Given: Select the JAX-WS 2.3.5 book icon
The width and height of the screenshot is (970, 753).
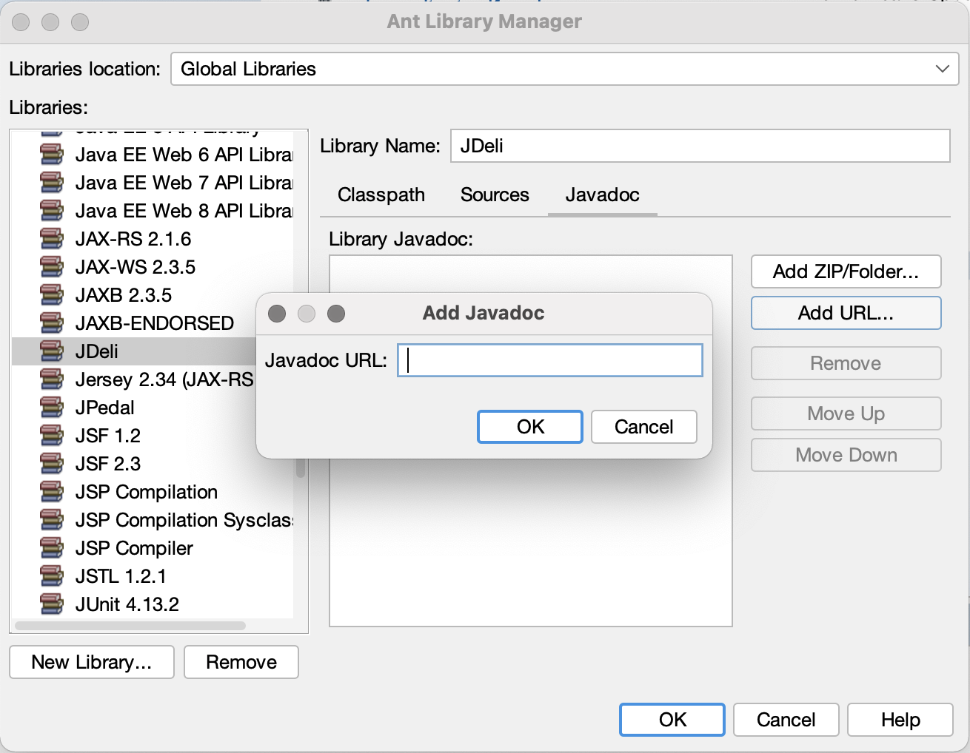Looking at the screenshot, I should coord(52,267).
